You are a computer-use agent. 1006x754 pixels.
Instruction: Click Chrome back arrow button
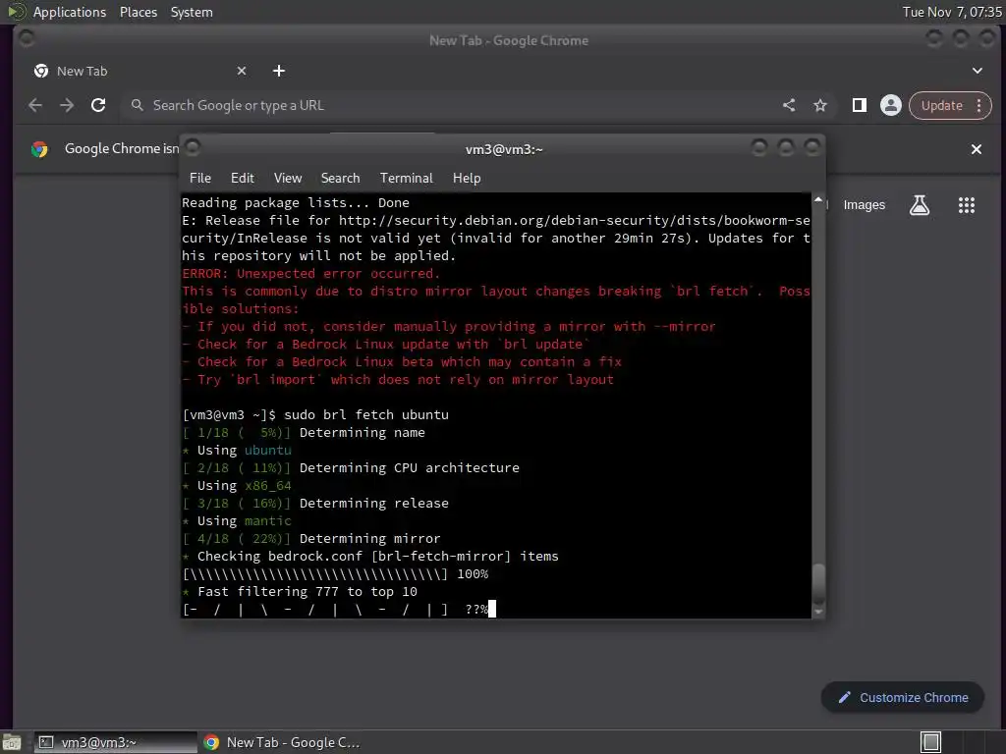[35, 105]
